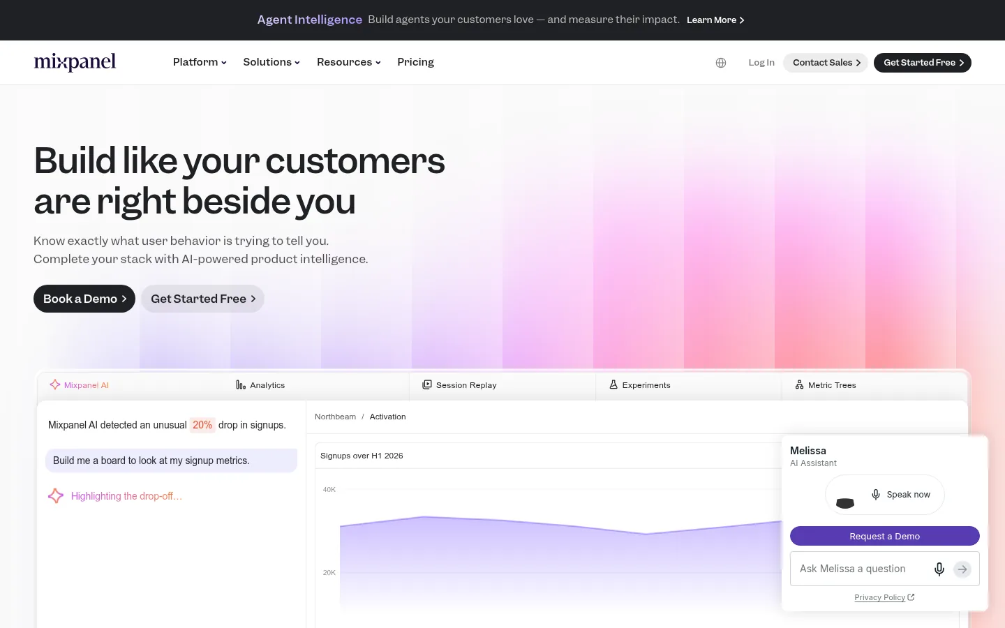Click the 20% drop badge
The height and width of the screenshot is (628, 1005).
coord(202,425)
